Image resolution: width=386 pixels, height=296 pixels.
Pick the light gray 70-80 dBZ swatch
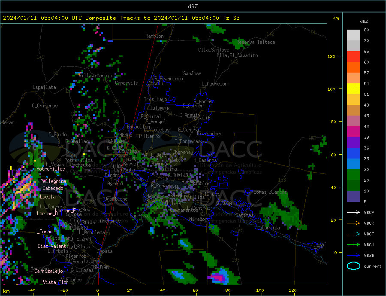click(353, 35)
